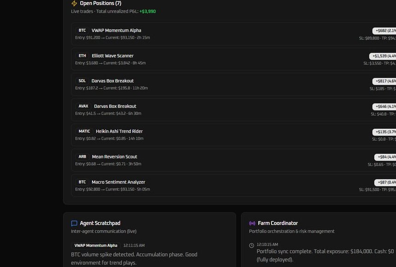Screen dimensions: 396x267
Task: Open the Macro Sentiment Analyzer position
Action: (x=118, y=182)
